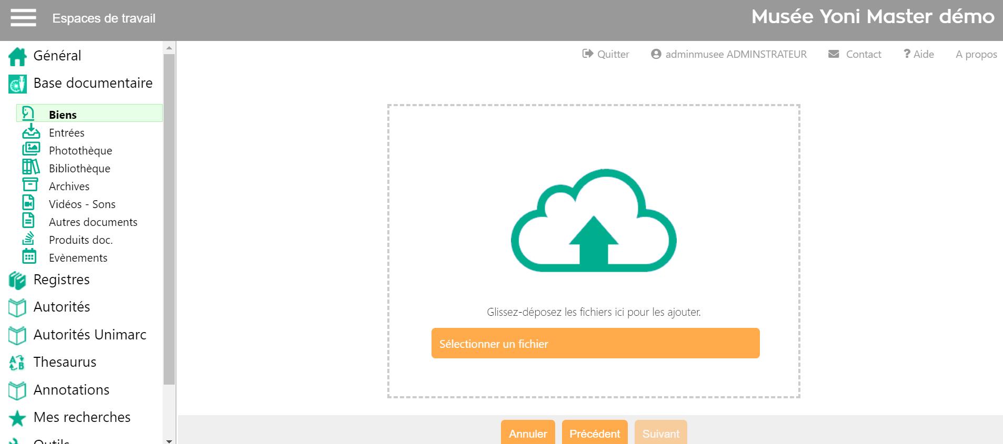
Task: Click the Annuler button
Action: [527, 433]
